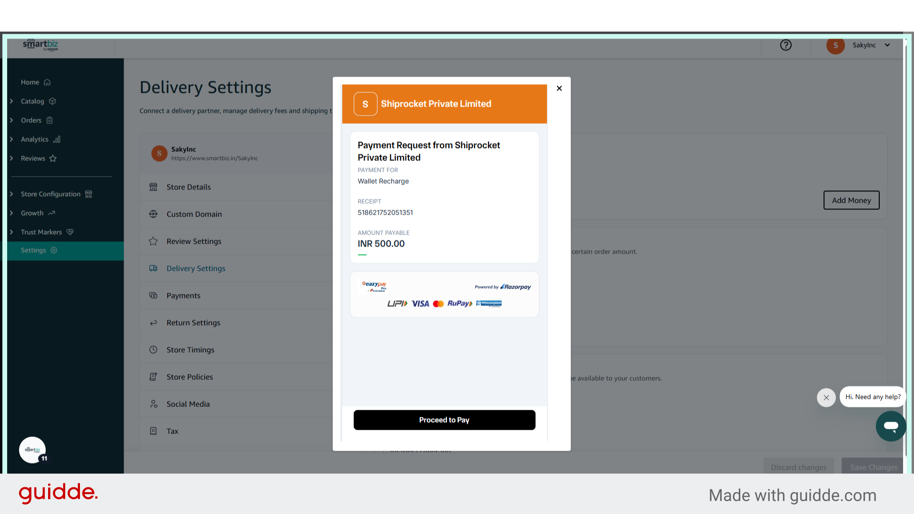Click the Custom Domain globe icon
914x514 pixels.
point(153,214)
